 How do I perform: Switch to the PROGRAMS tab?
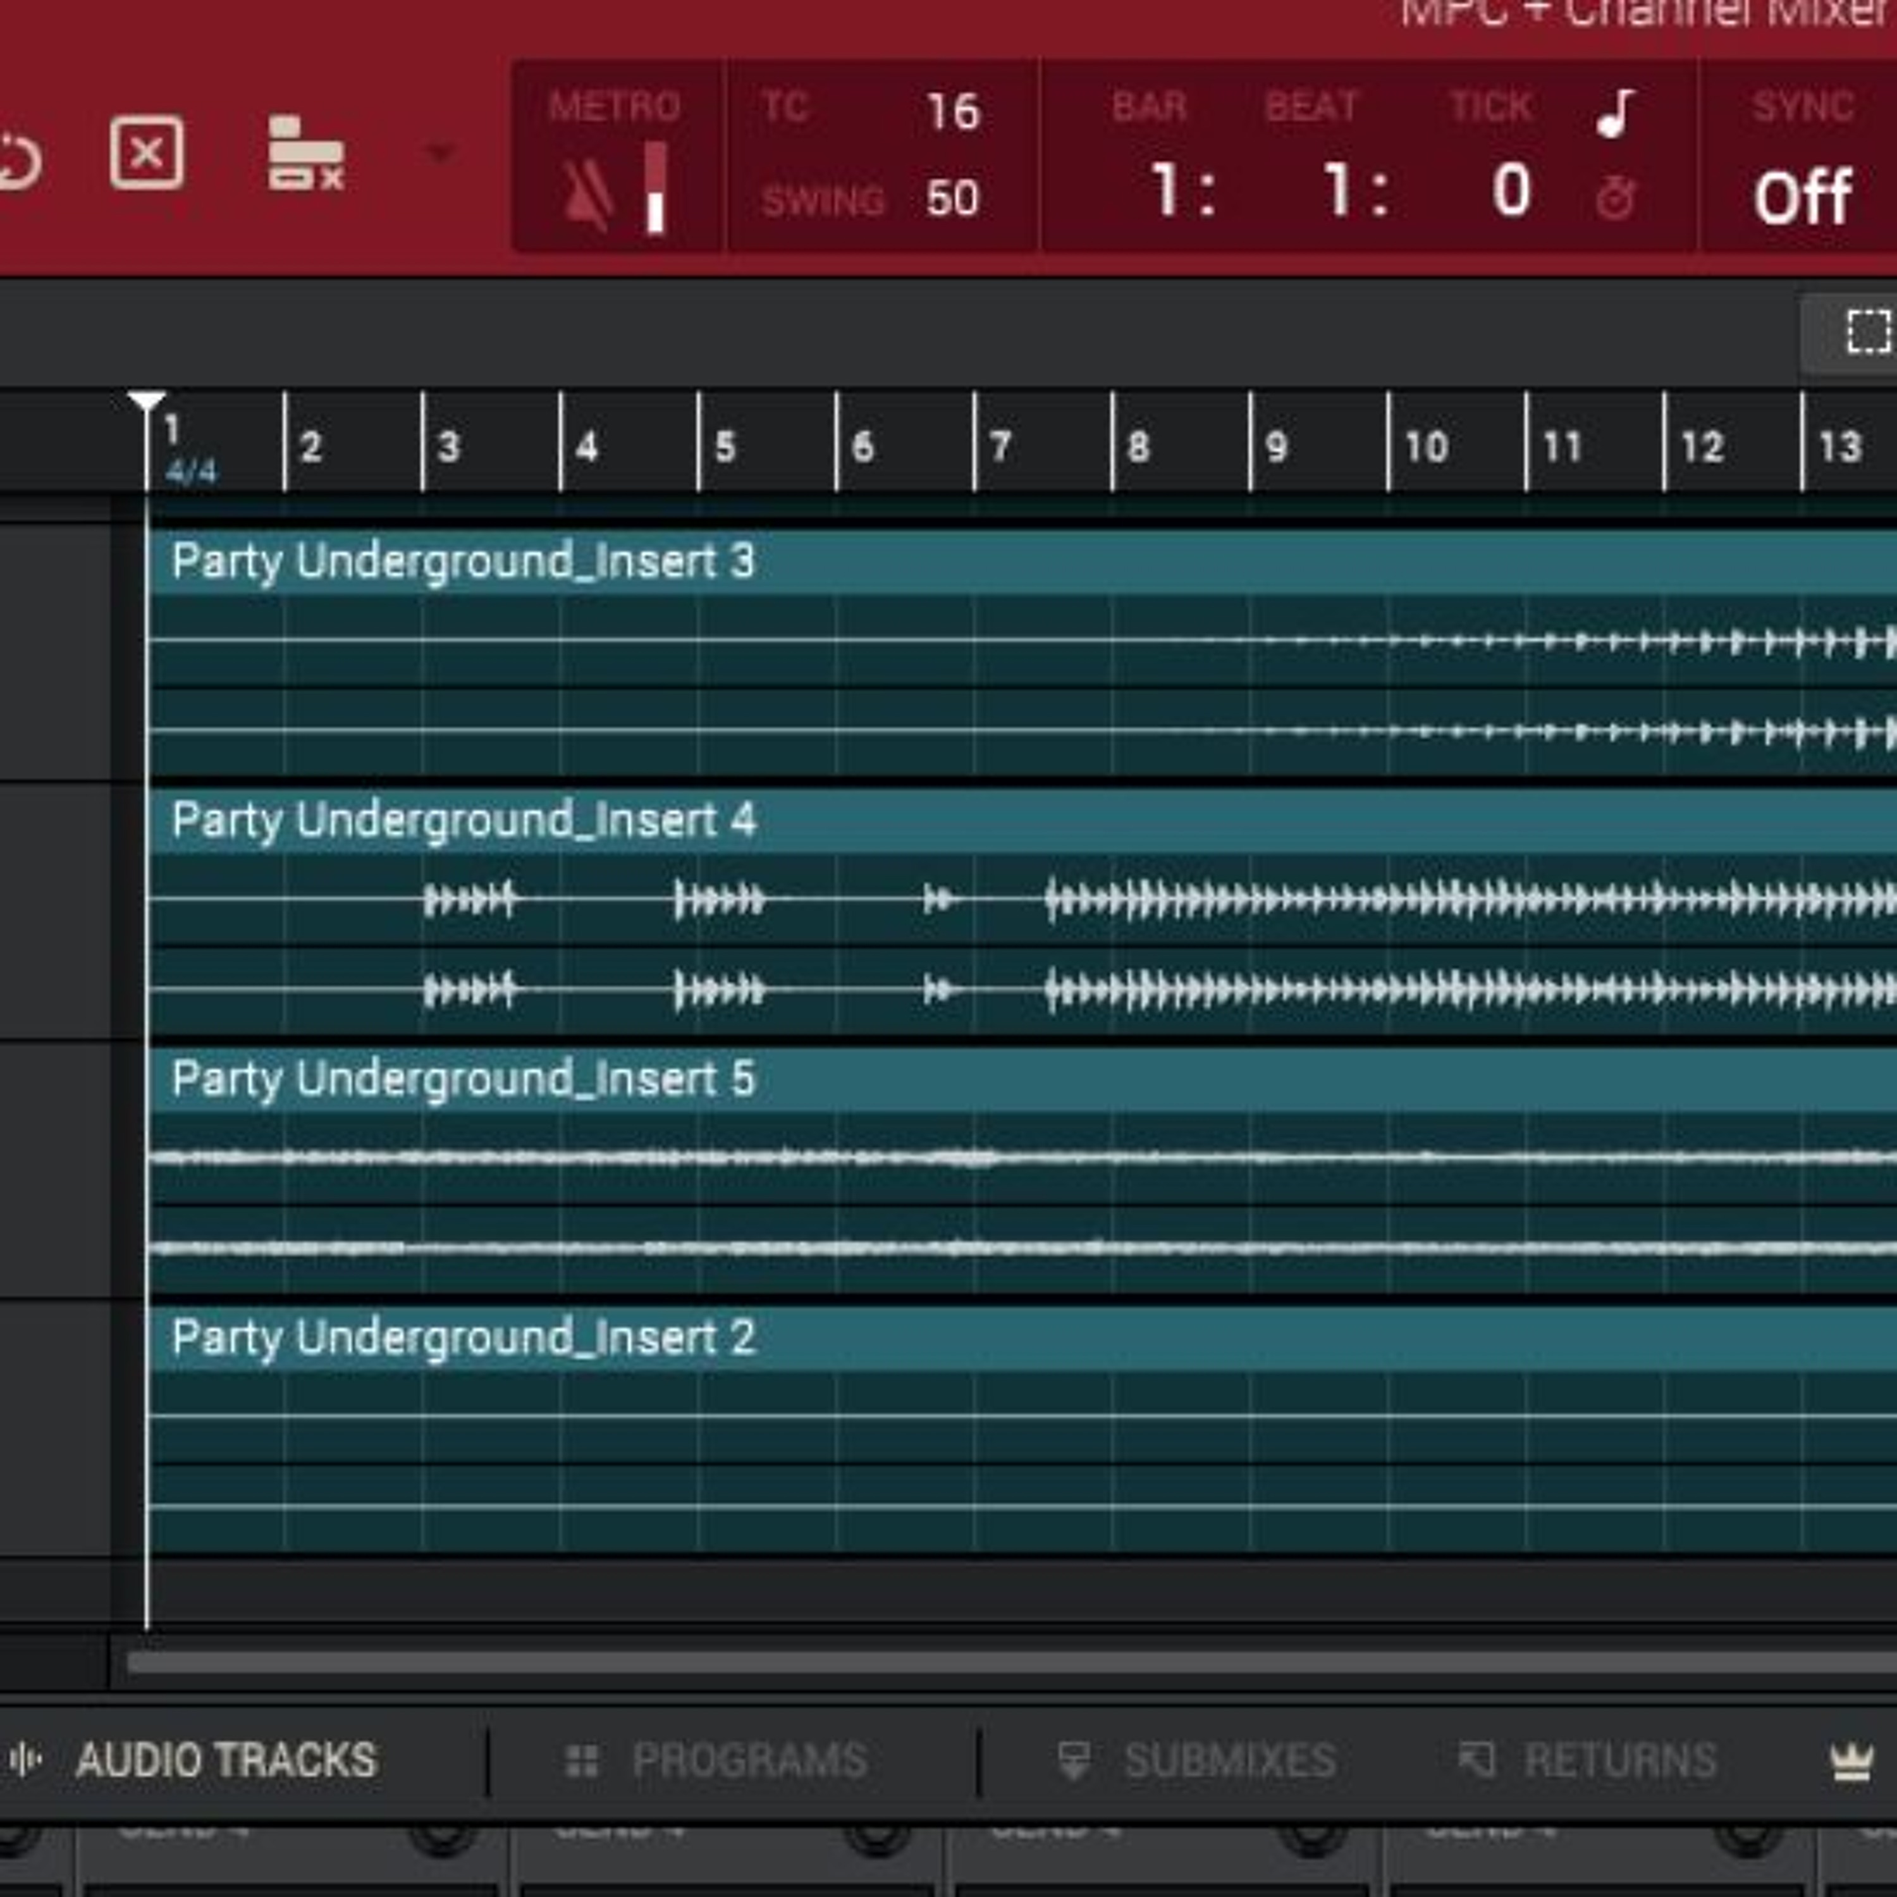tap(749, 1760)
